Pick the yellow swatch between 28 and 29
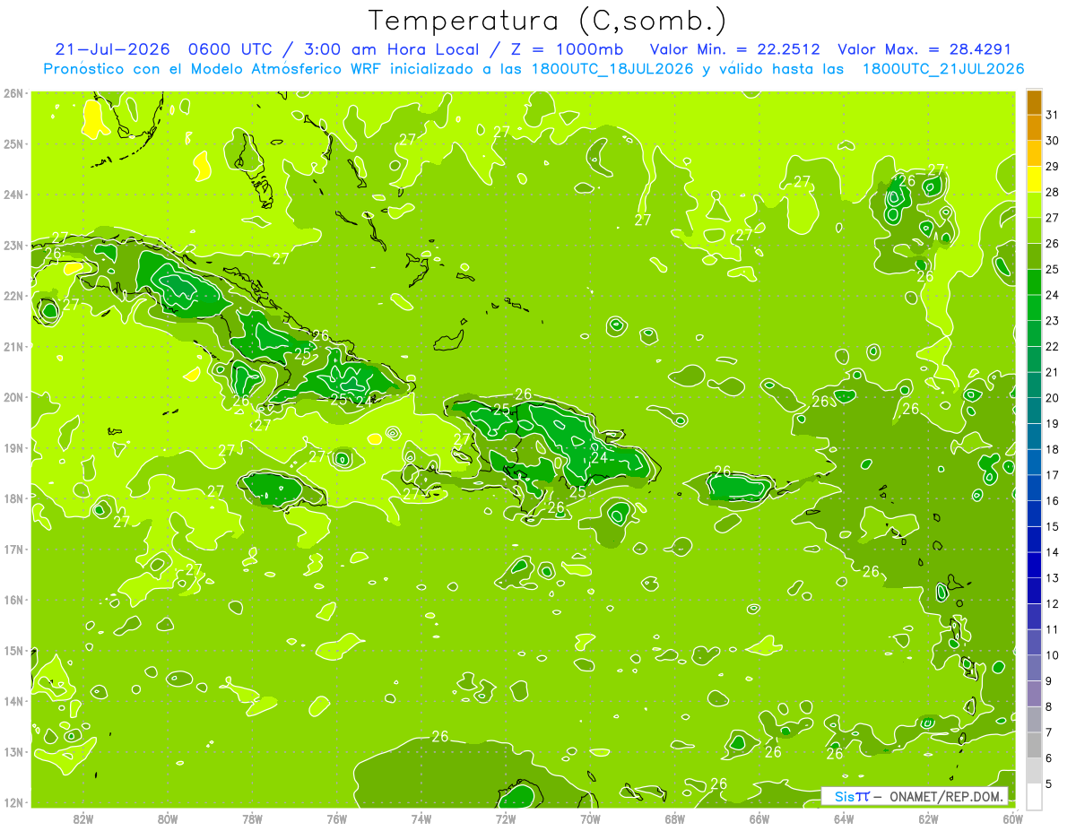 pyautogui.click(x=1034, y=179)
